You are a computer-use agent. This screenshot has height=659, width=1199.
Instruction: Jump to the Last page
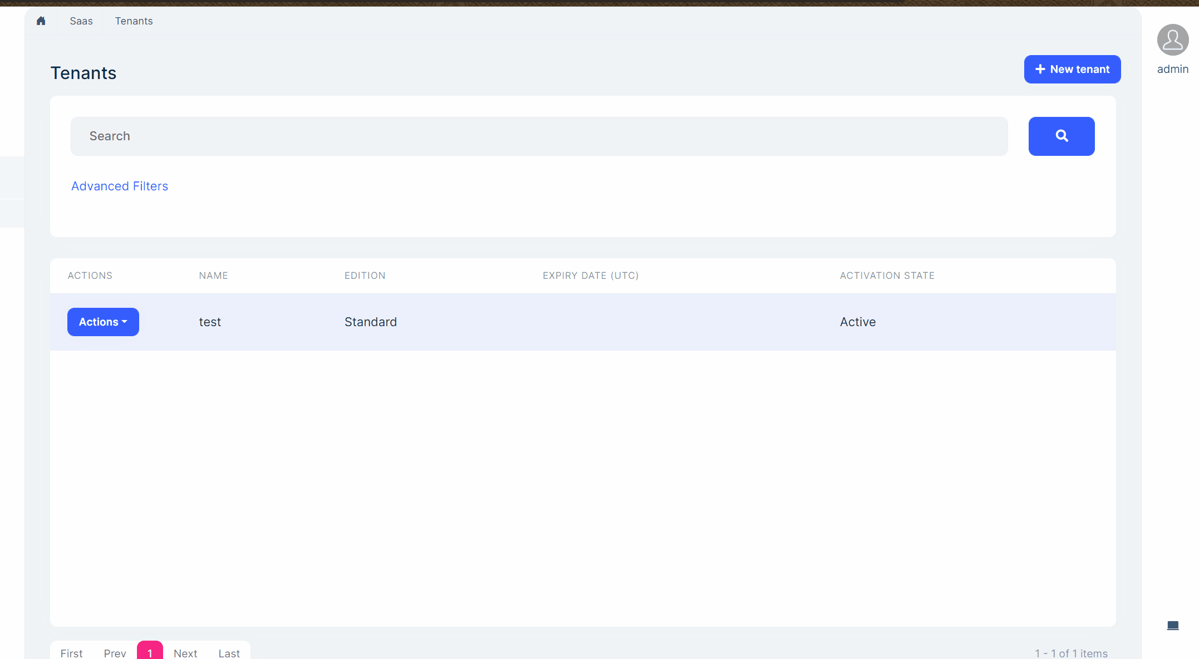(x=229, y=652)
